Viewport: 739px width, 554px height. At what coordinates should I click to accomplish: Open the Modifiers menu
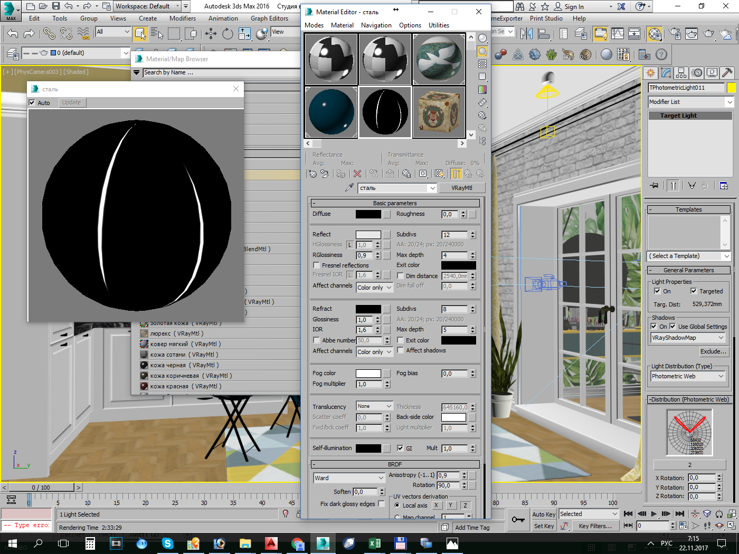(183, 18)
